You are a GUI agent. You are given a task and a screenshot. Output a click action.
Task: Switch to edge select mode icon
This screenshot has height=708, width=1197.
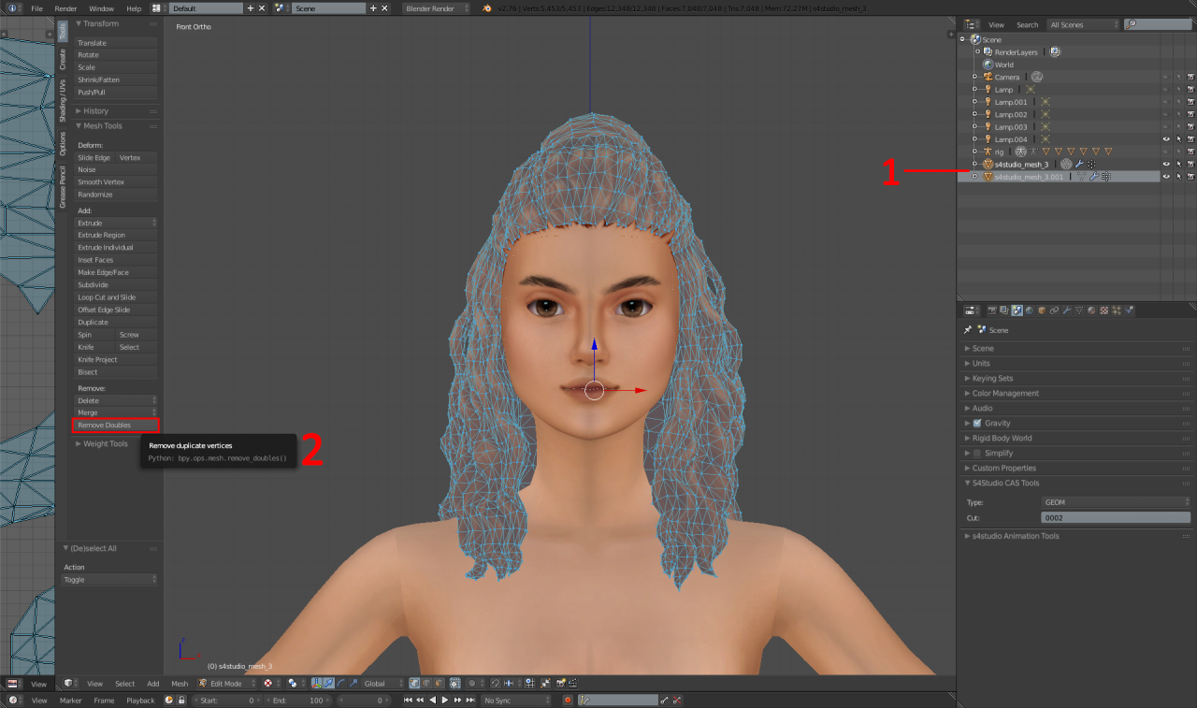coord(426,684)
